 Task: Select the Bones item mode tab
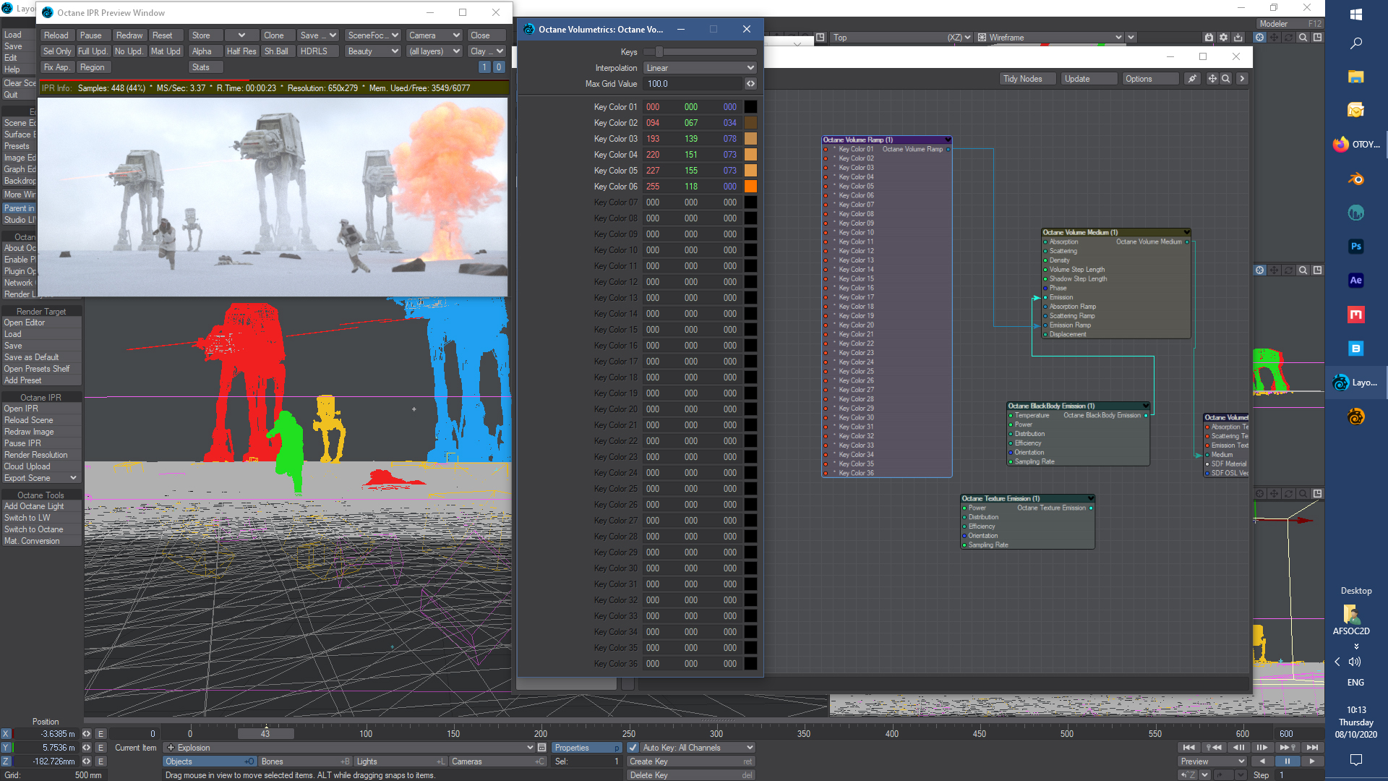pyautogui.click(x=305, y=761)
